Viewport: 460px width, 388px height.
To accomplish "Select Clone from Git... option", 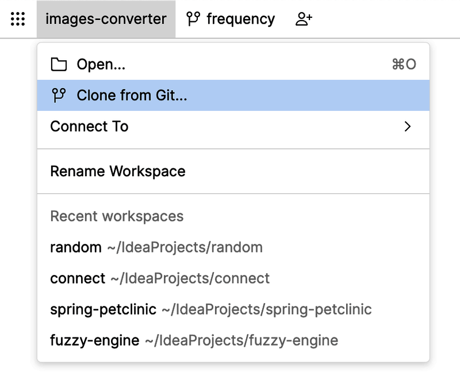I will coord(132,95).
